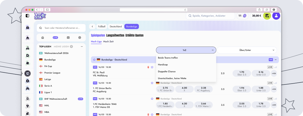
Task: Click the browser address bar
Action: (x=154, y=10)
